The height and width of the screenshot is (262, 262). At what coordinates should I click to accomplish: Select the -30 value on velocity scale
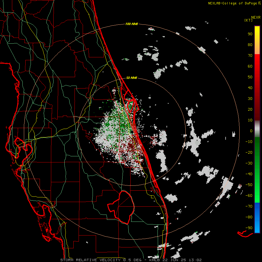tap(249, 163)
